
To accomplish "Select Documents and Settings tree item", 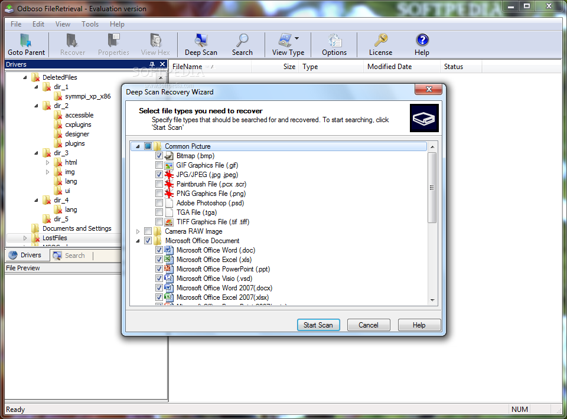I will [77, 228].
